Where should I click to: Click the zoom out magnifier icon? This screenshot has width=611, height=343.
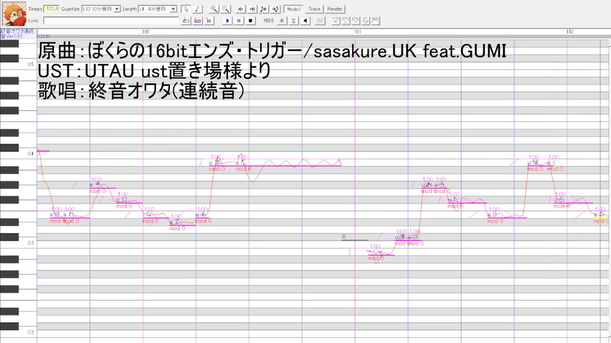tap(225, 9)
